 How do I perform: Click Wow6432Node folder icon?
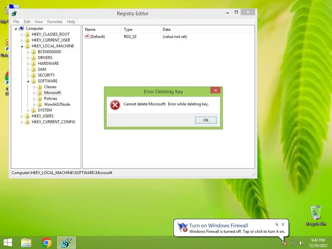(x=40, y=104)
